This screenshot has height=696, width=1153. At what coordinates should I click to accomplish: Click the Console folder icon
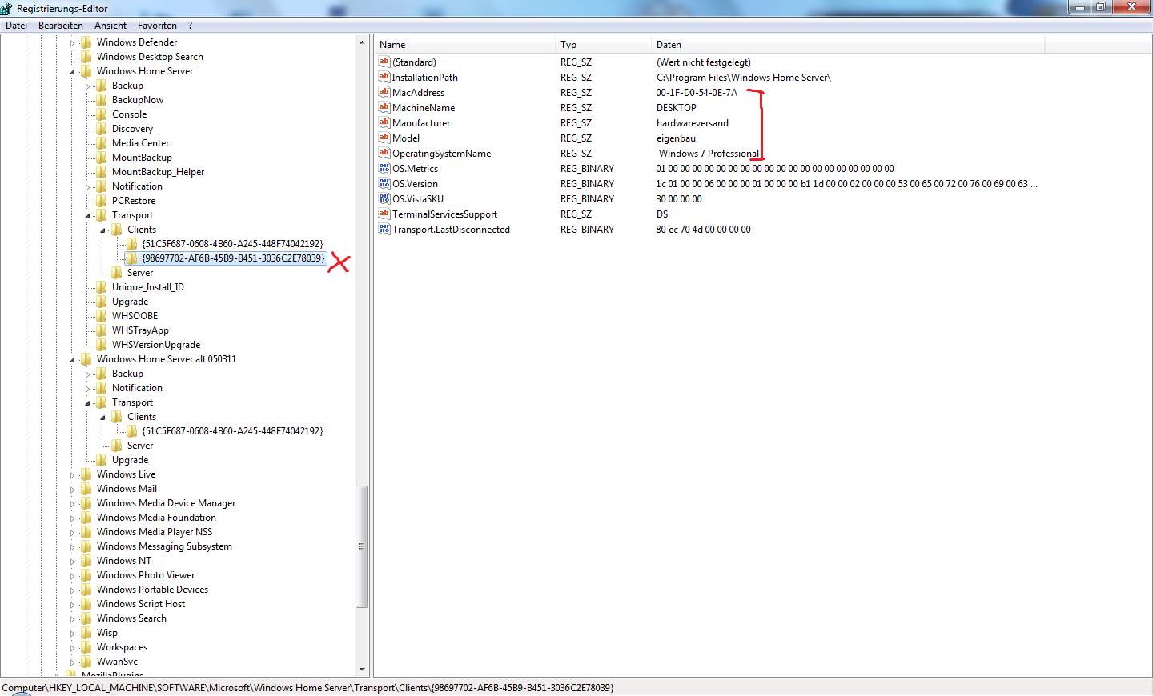102,114
